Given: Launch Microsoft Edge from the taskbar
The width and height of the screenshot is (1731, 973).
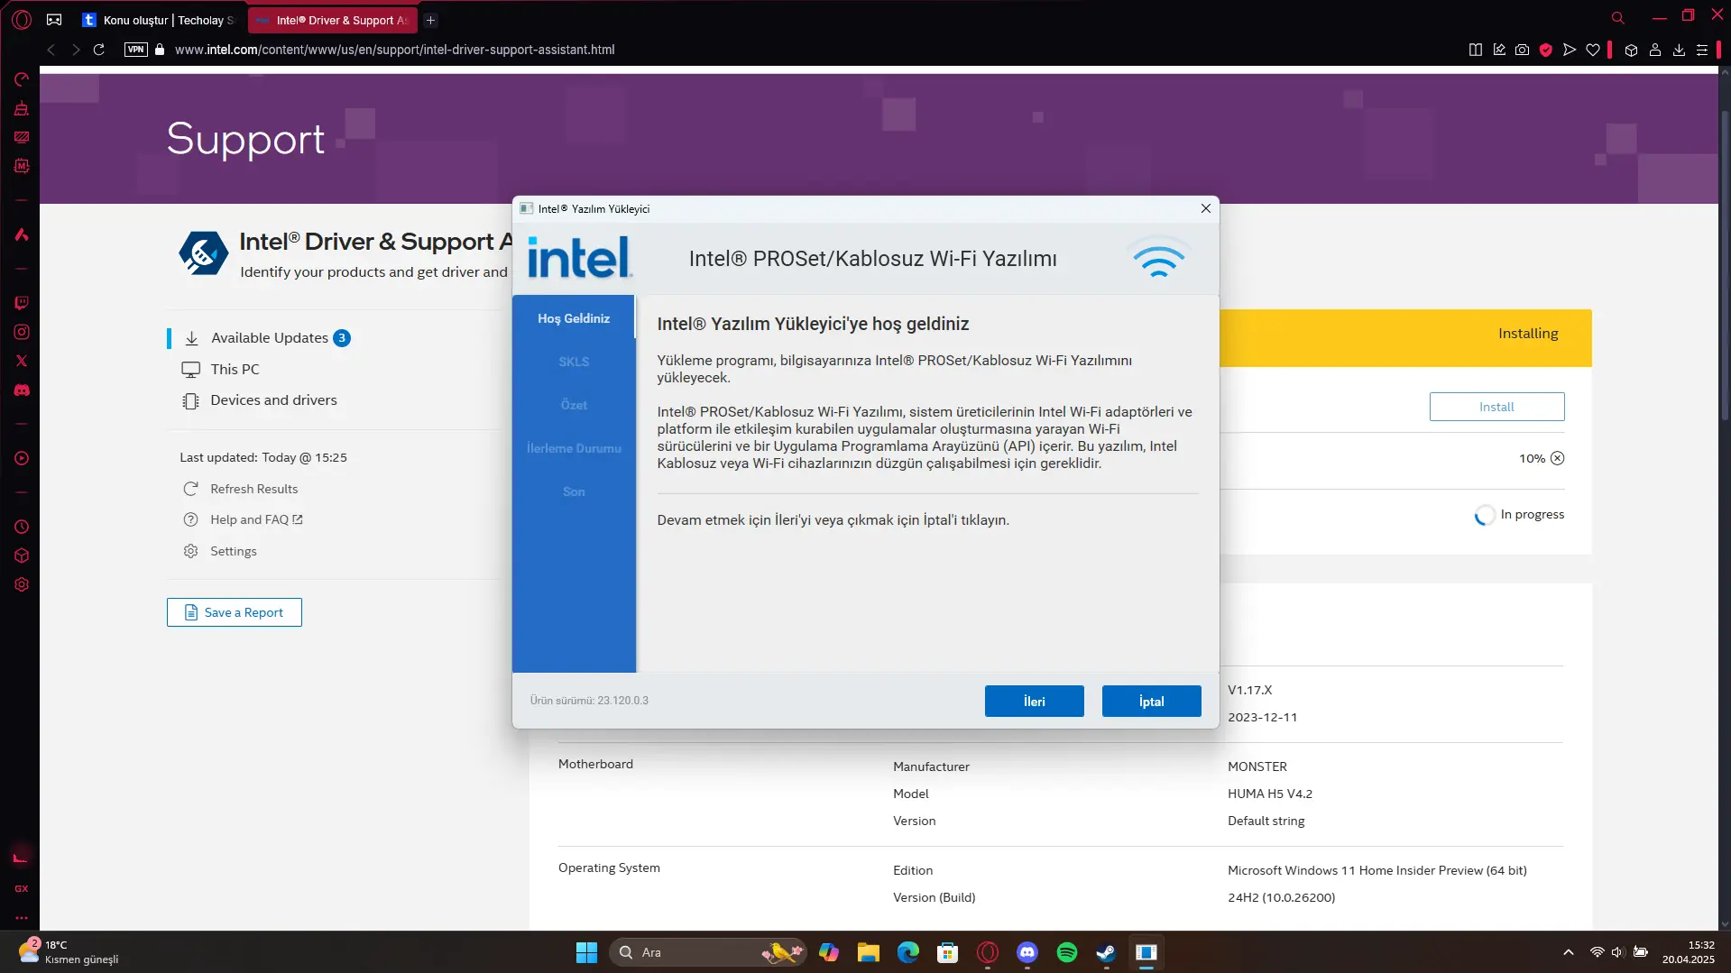Looking at the screenshot, I should (x=908, y=952).
